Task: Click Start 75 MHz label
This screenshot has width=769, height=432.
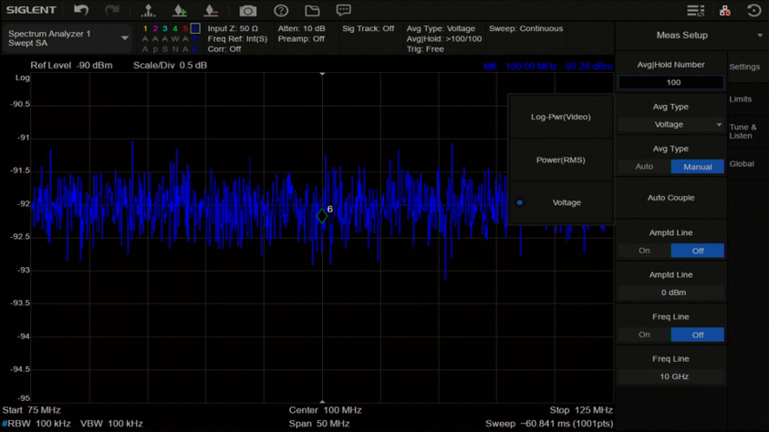Action: coord(31,410)
